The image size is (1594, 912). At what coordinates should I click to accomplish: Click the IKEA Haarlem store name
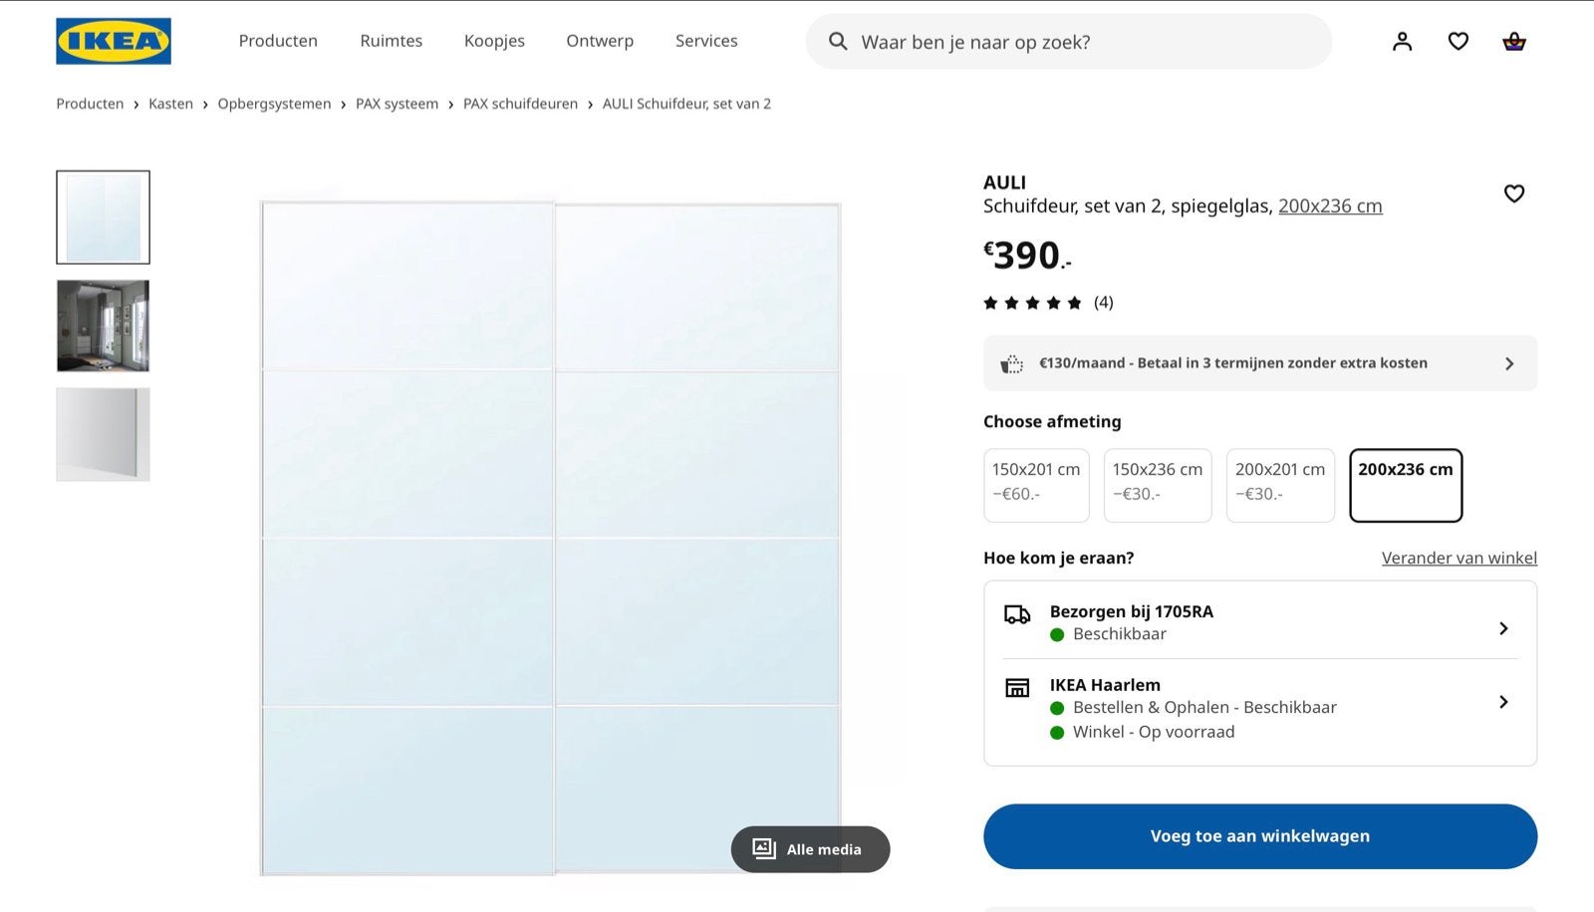pyautogui.click(x=1105, y=685)
